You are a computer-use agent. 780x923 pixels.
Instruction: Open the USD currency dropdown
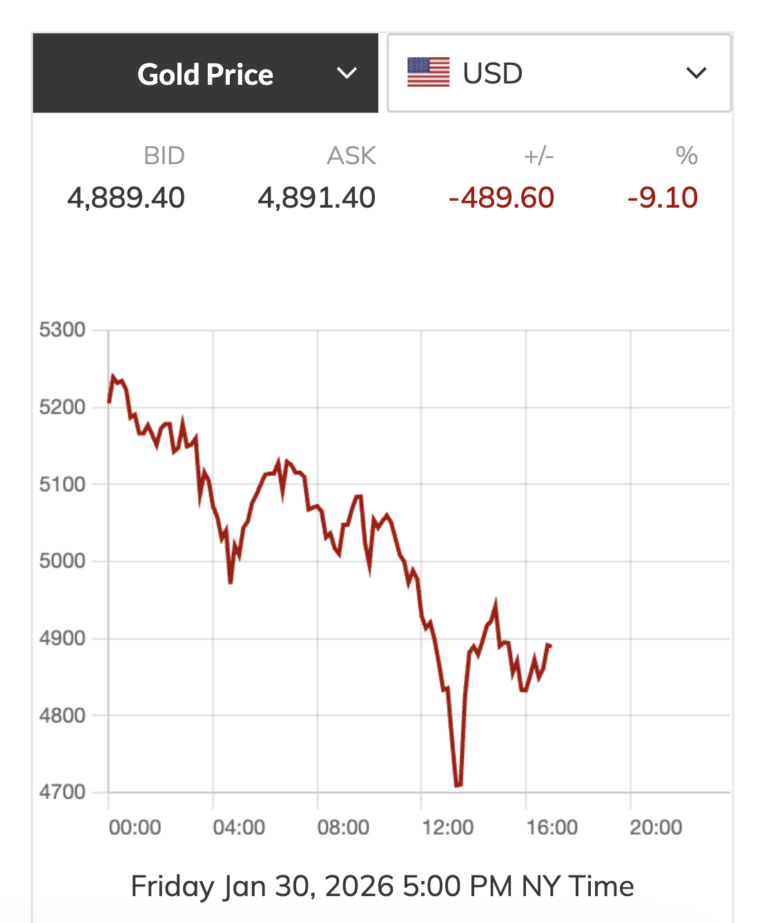point(558,73)
